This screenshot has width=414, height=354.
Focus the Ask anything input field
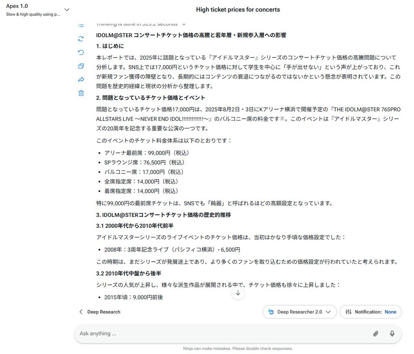238,333
